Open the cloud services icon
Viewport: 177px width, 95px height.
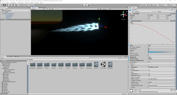(150, 5)
